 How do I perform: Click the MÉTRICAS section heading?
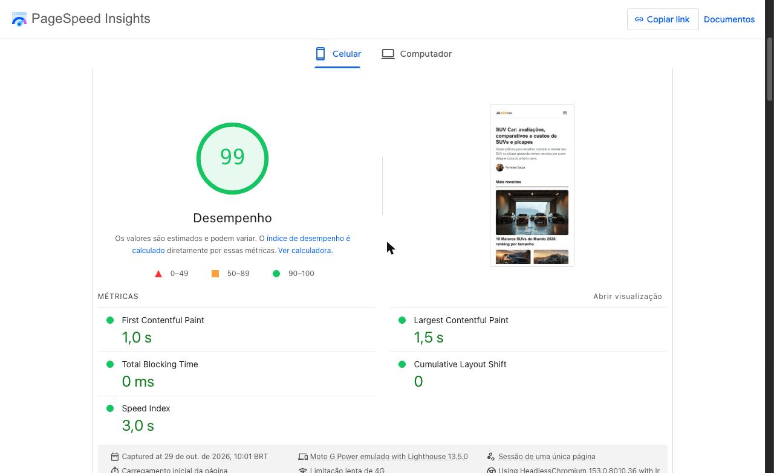pos(118,297)
